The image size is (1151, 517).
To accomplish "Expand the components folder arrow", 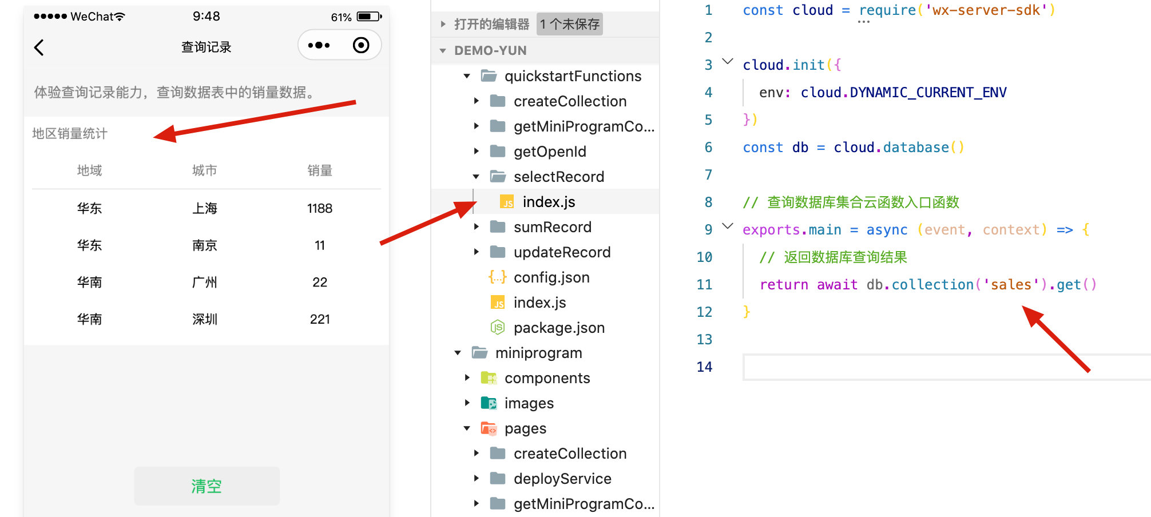I will [467, 377].
